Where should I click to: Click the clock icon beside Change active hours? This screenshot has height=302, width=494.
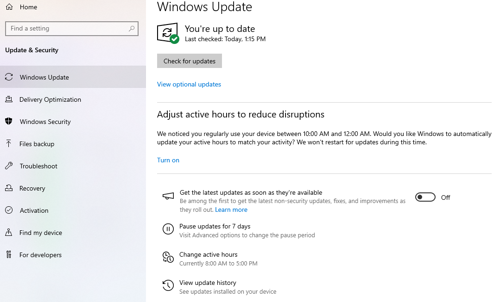point(168,257)
